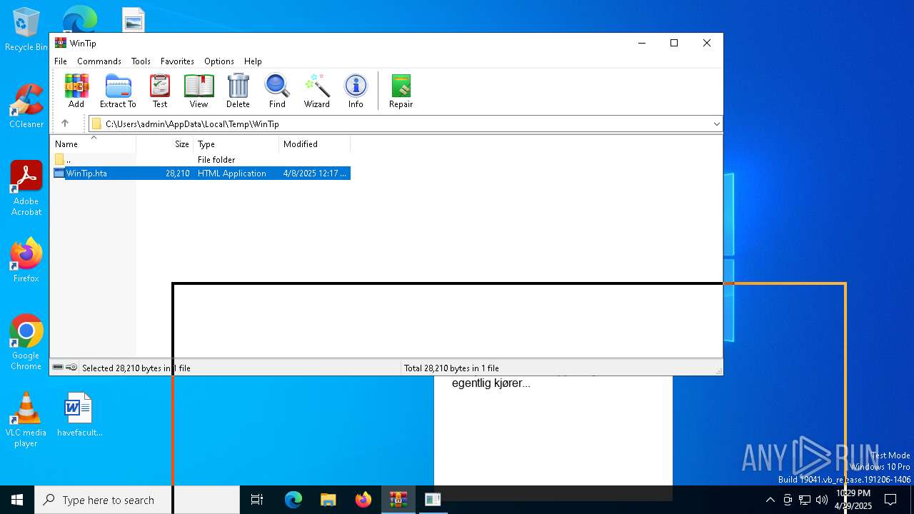
Task: Open Google Chrome desktop shortcut
Action: click(26, 343)
